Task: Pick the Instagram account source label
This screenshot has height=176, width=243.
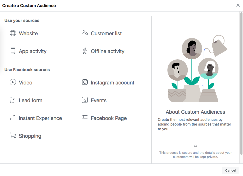Action: click(112, 83)
